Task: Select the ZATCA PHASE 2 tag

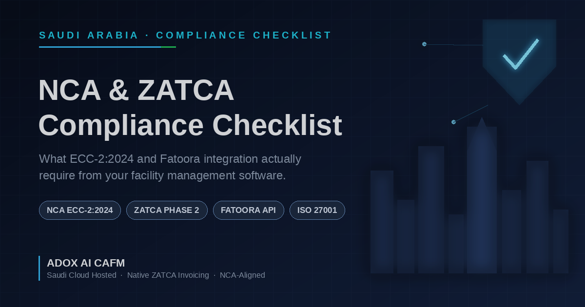Action: pos(167,210)
